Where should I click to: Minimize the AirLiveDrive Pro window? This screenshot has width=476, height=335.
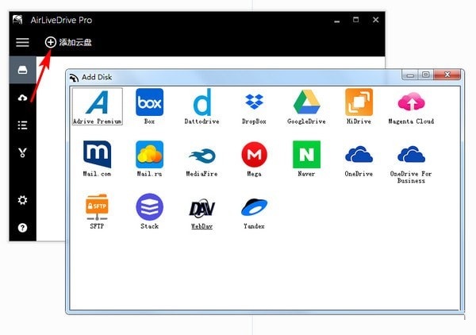pos(336,21)
